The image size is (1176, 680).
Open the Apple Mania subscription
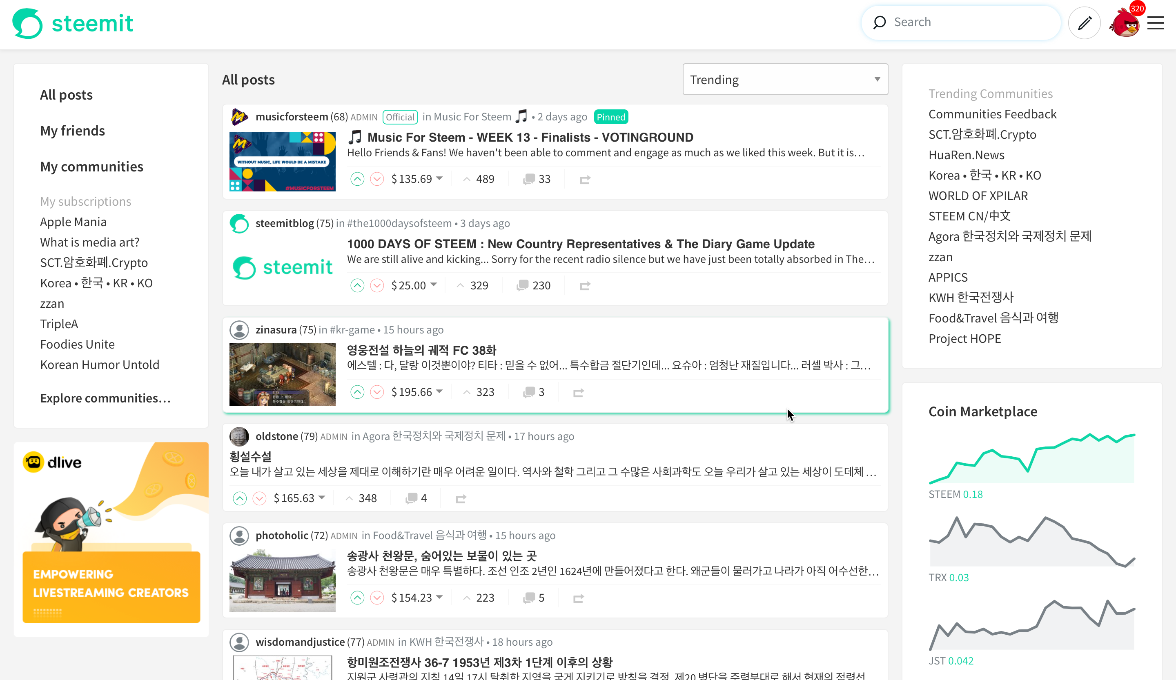73,222
